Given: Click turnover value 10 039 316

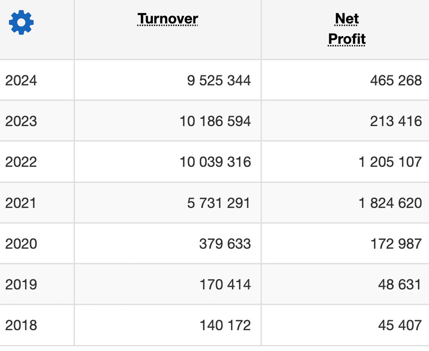Looking at the screenshot, I should [215, 162].
